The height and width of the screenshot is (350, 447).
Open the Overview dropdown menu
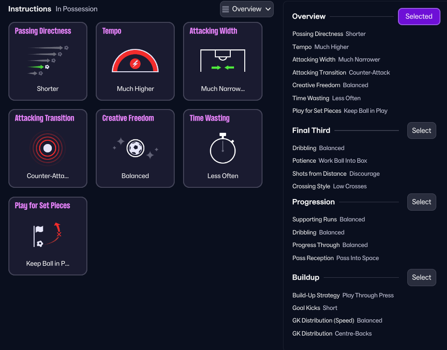click(247, 9)
